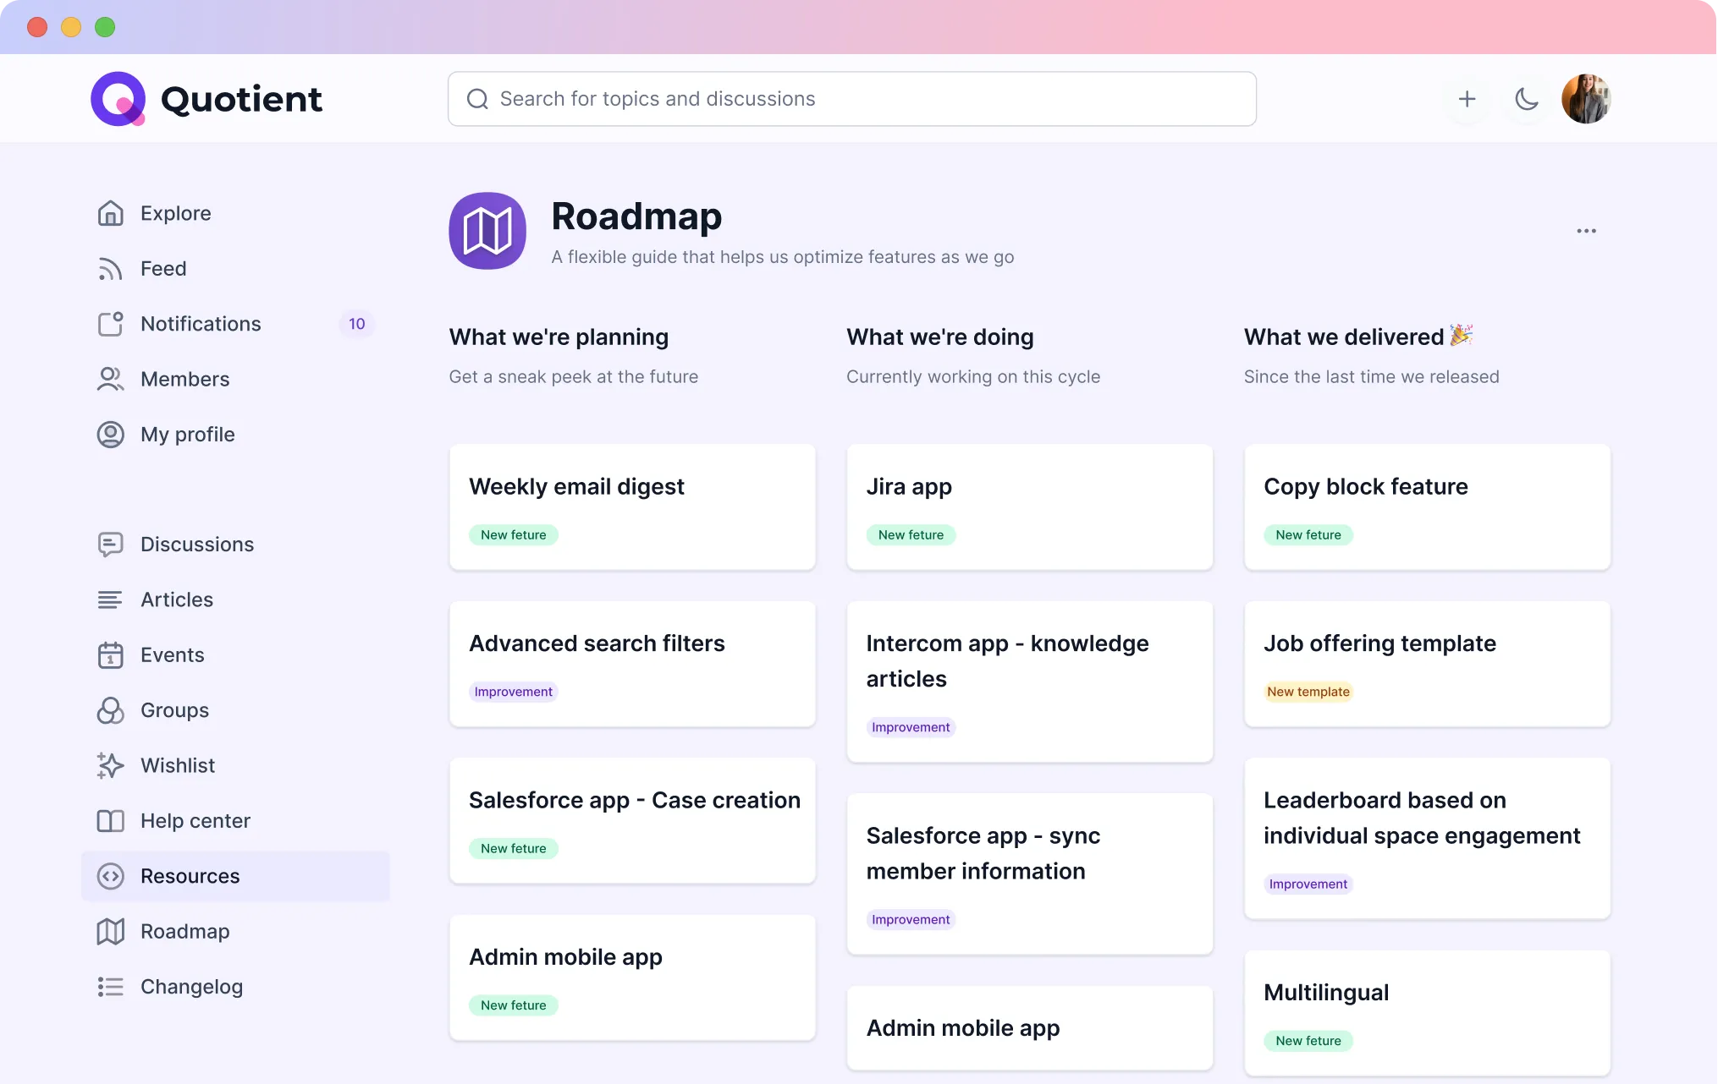This screenshot has height=1084, width=1718.
Task: Click the Roadmap map icon beside the page title
Action: pyautogui.click(x=487, y=230)
